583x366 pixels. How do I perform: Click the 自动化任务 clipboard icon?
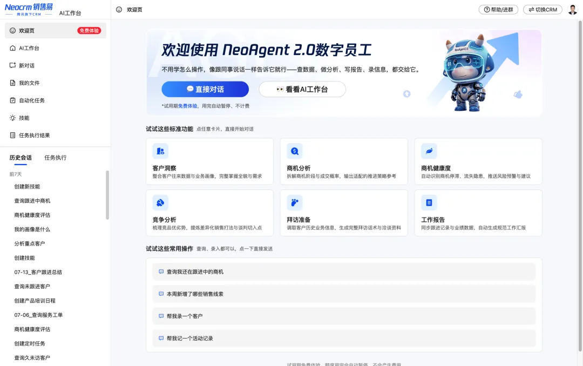point(12,100)
